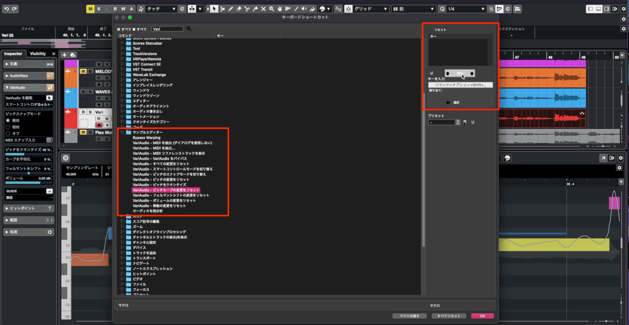Select the Mute X tool
Image resolution: width=629 pixels, height=325 pixels.
[263, 9]
